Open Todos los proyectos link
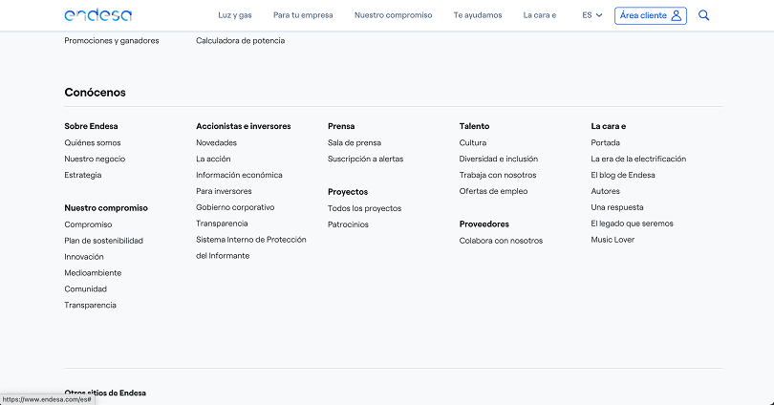The width and height of the screenshot is (774, 405). [x=364, y=208]
